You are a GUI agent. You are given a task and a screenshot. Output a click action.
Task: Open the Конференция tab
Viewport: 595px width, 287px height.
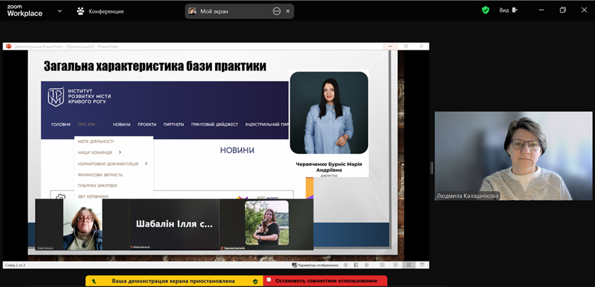tap(100, 11)
